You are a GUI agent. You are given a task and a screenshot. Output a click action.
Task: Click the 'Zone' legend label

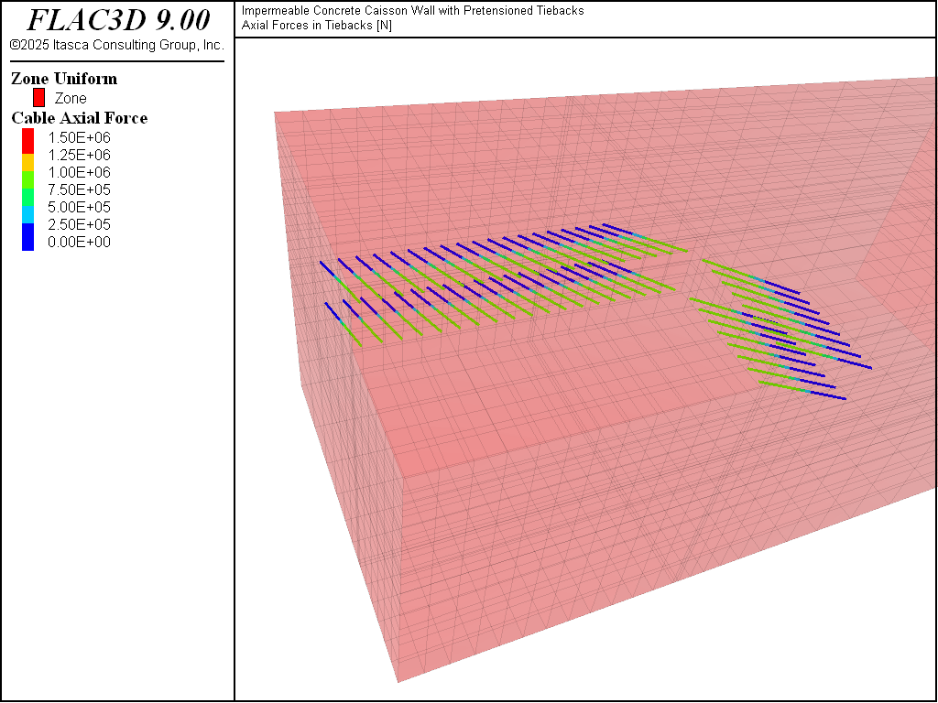click(71, 99)
